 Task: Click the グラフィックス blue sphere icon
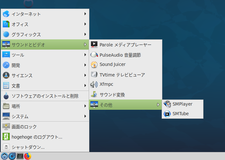[x=6, y=35]
